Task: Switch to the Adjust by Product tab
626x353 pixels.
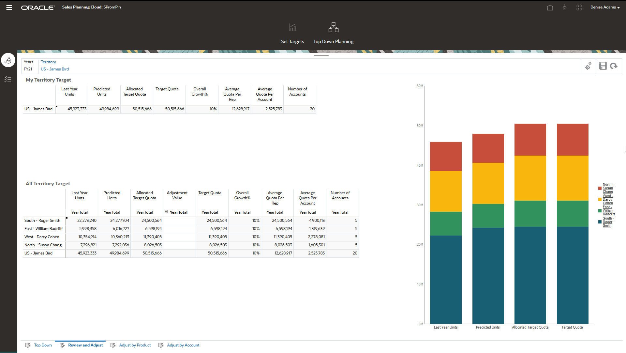Action: [135, 345]
